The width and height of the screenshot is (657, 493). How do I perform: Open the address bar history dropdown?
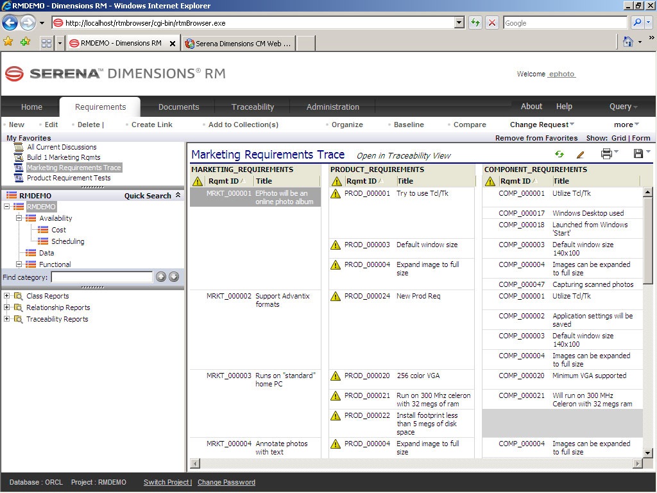459,22
